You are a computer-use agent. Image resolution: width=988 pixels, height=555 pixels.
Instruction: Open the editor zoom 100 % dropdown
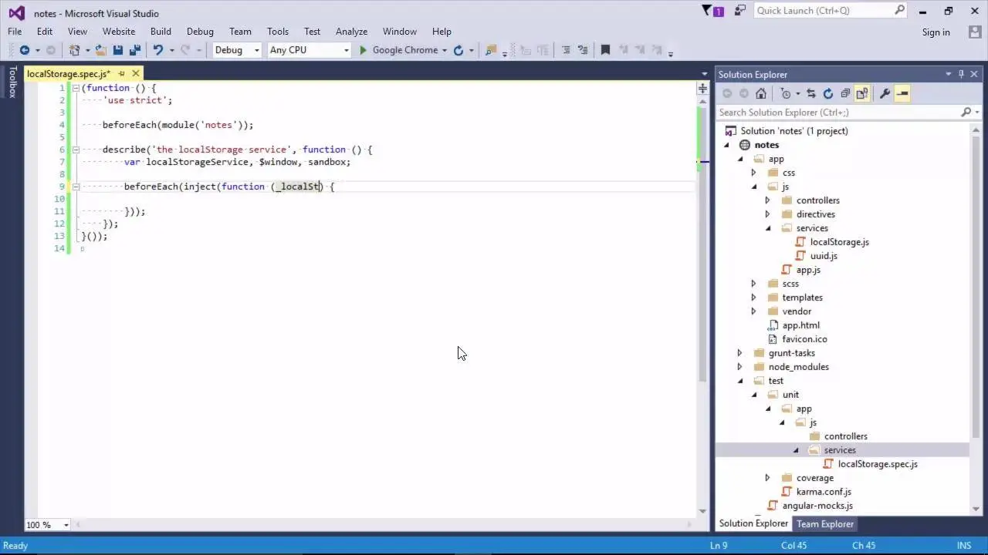[66, 525]
